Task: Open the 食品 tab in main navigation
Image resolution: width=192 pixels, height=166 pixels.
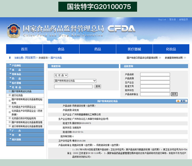Action: (x=61, y=49)
